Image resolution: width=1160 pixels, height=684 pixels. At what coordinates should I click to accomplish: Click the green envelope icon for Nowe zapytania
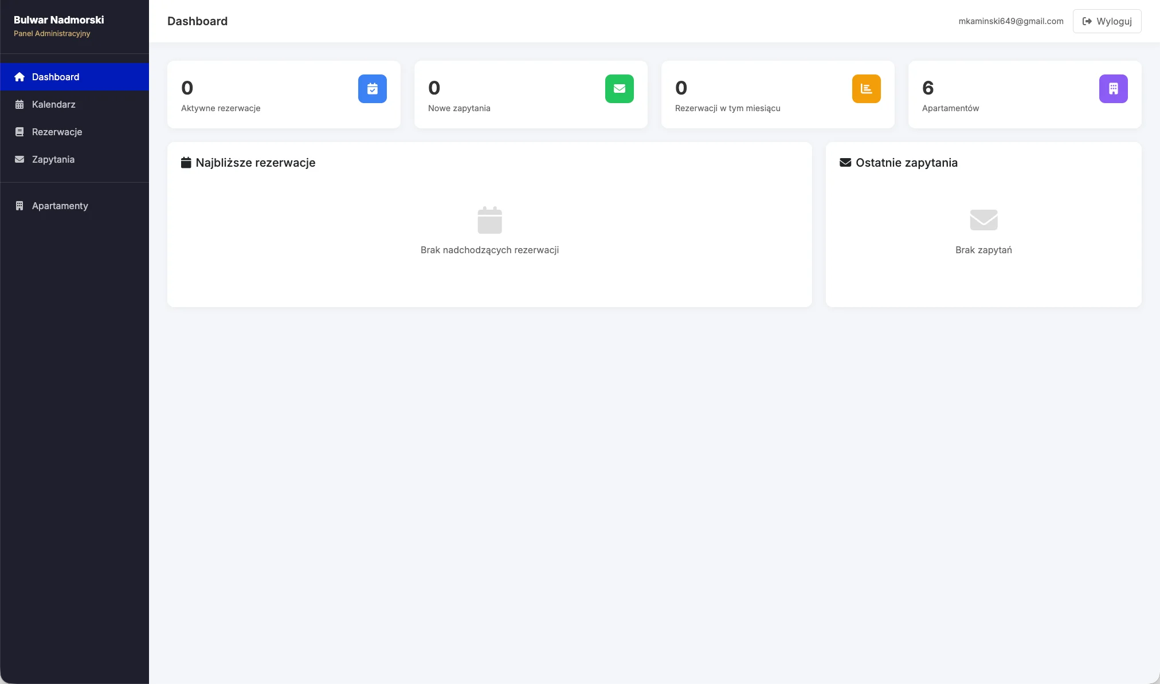619,89
